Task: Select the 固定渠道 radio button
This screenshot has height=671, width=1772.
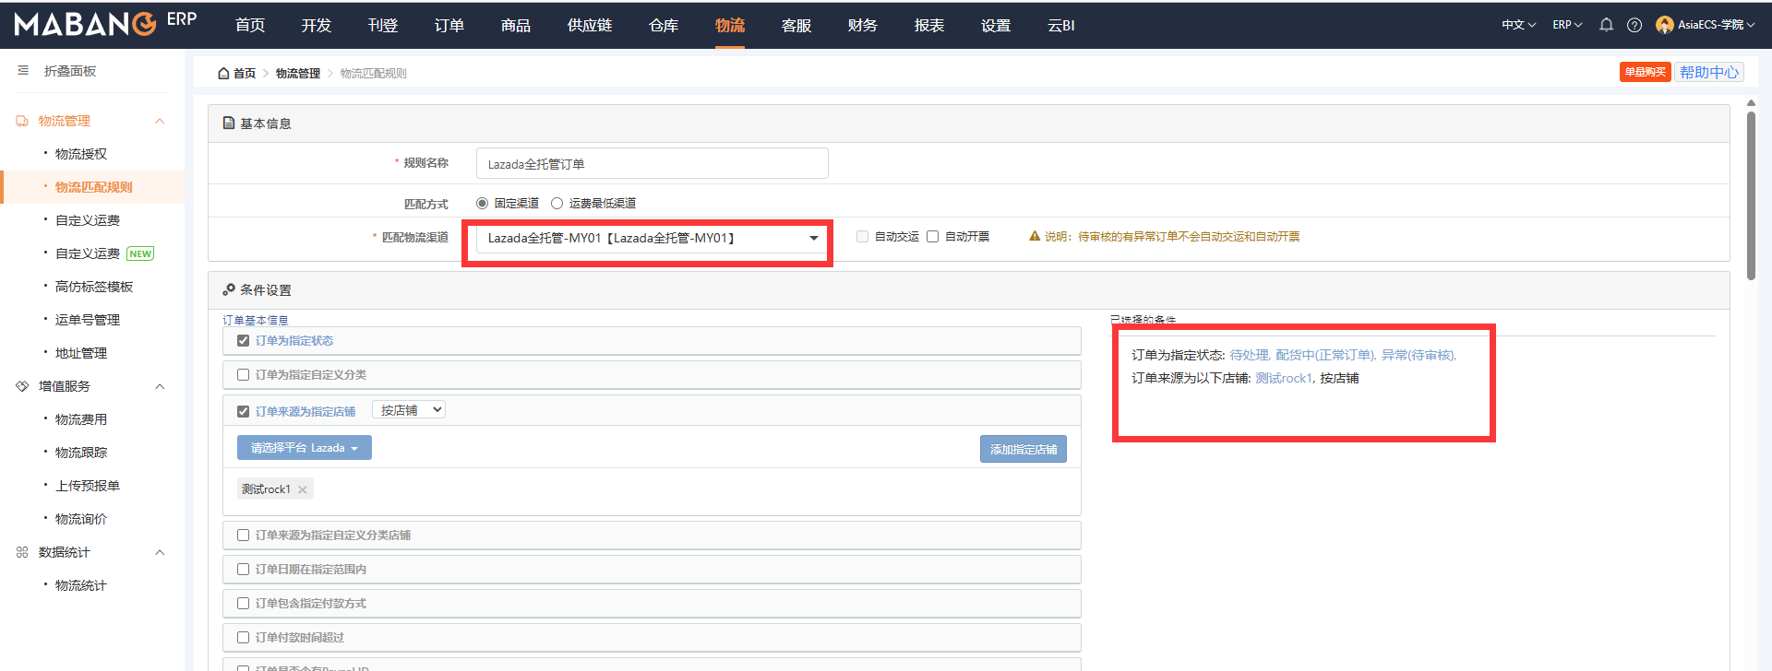Action: click(x=482, y=203)
